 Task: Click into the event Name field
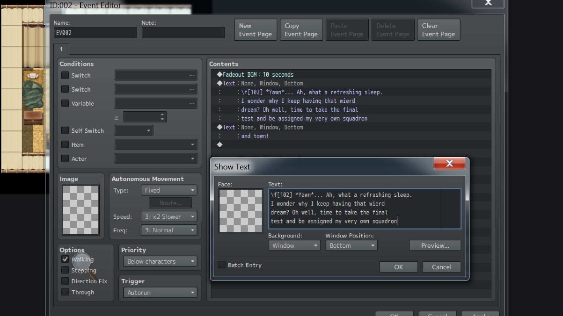click(x=95, y=33)
